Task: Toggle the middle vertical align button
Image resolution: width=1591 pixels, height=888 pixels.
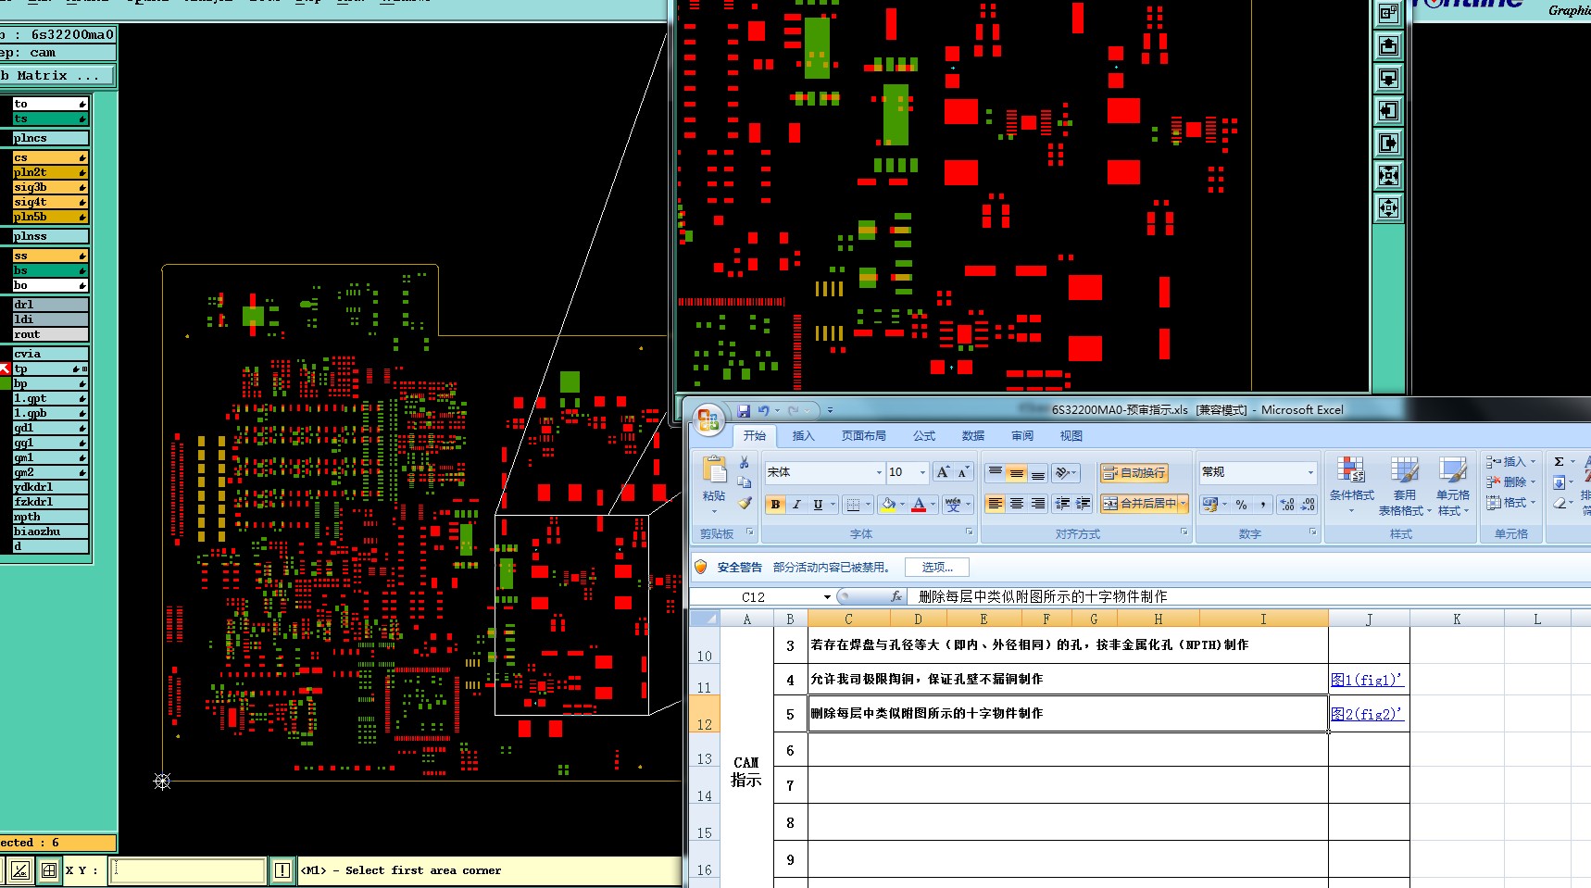Action: [1017, 473]
